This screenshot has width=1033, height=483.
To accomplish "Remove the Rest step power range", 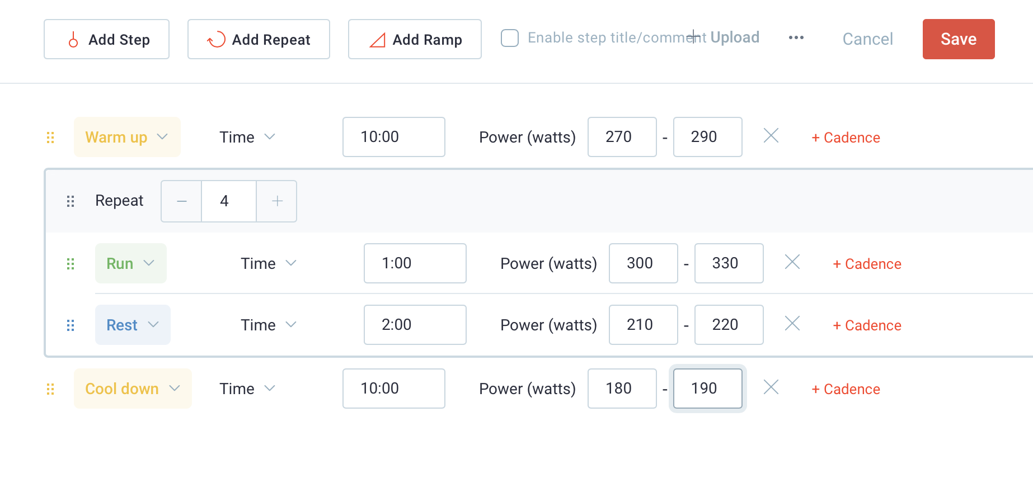I will click(x=792, y=324).
